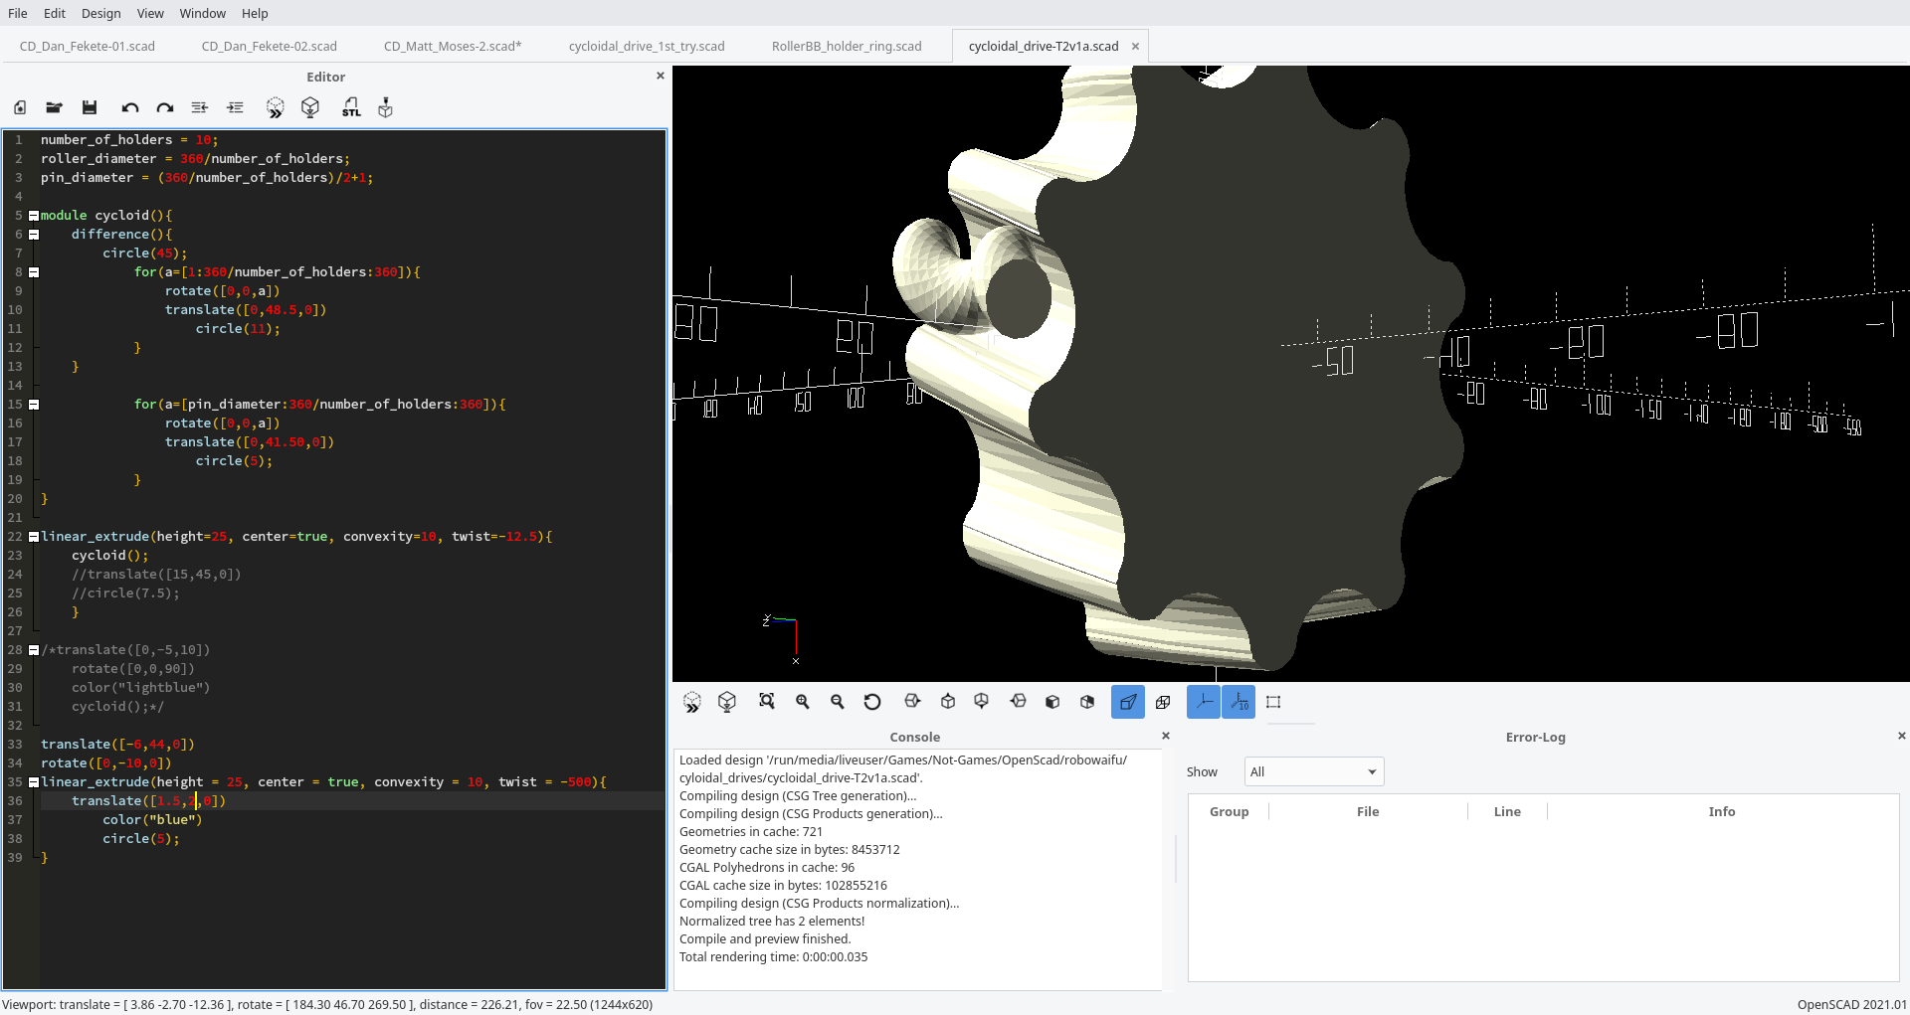Open the Design menu
Image resolution: width=1910 pixels, height=1015 pixels.
coord(100,13)
